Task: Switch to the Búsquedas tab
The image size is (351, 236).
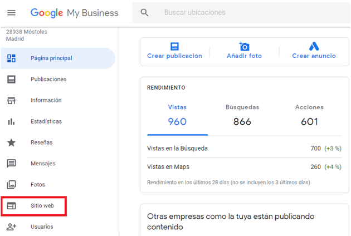Action: tap(242, 107)
